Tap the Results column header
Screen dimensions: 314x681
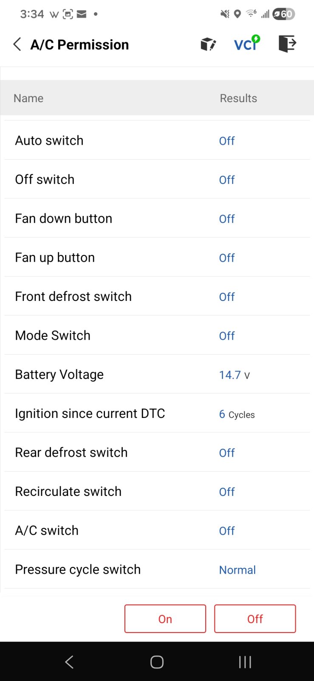(x=238, y=98)
